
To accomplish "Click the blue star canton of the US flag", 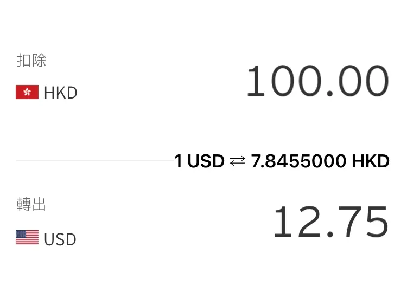I will tap(21, 234).
